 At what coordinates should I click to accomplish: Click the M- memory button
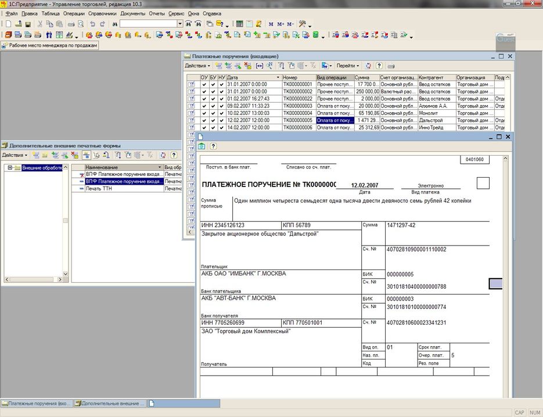[x=290, y=24]
